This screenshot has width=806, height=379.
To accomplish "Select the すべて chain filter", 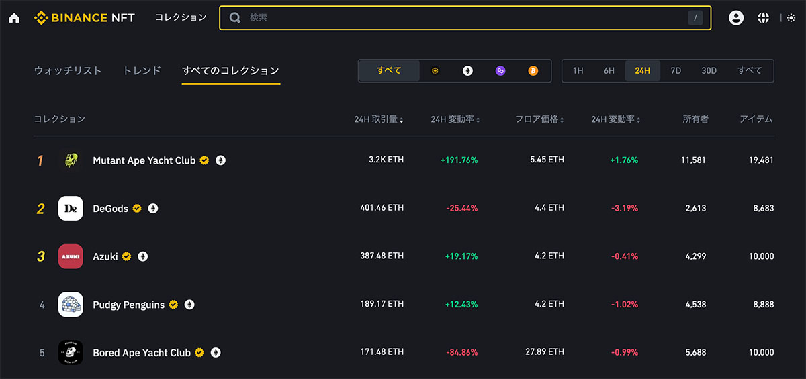I will (x=389, y=70).
